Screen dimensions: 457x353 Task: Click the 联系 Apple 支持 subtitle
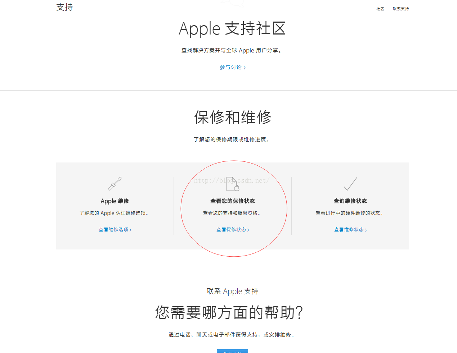click(x=233, y=291)
